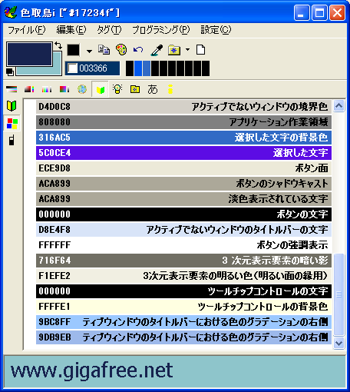Viewport: 350px width, 392px height.
Task: Pick the bright blue history swatch
Action: point(138,68)
